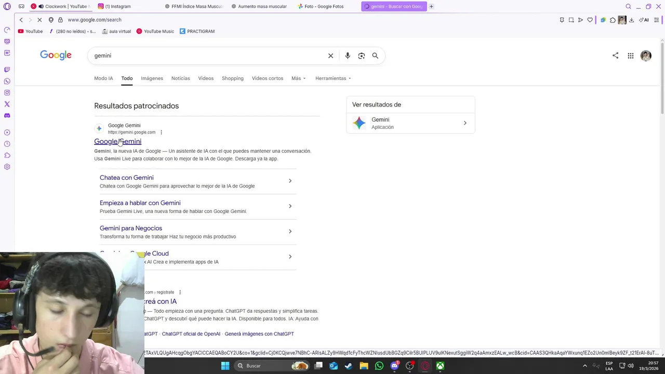Open sidebar settings gear icon
The image size is (665, 374).
pyautogui.click(x=7, y=167)
